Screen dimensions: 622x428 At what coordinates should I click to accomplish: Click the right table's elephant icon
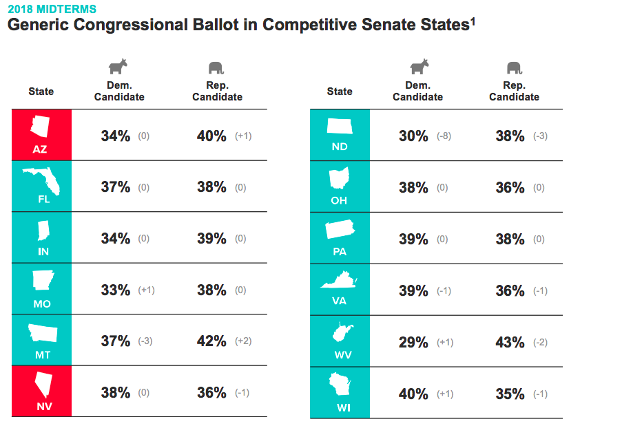click(x=515, y=68)
